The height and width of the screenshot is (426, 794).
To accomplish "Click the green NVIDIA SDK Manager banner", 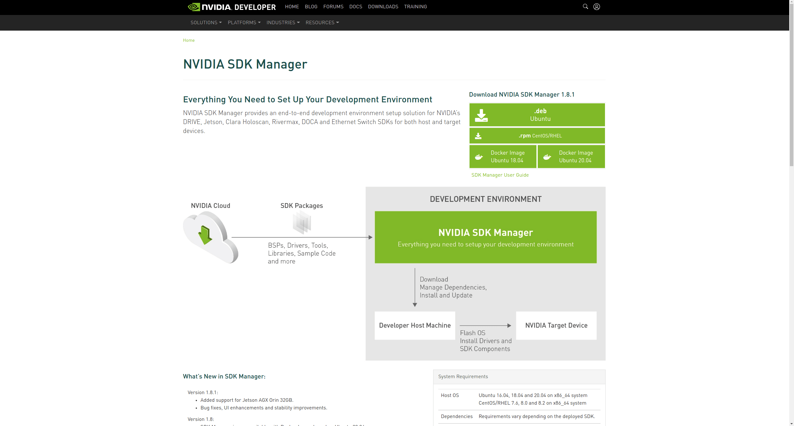I will 485,237.
